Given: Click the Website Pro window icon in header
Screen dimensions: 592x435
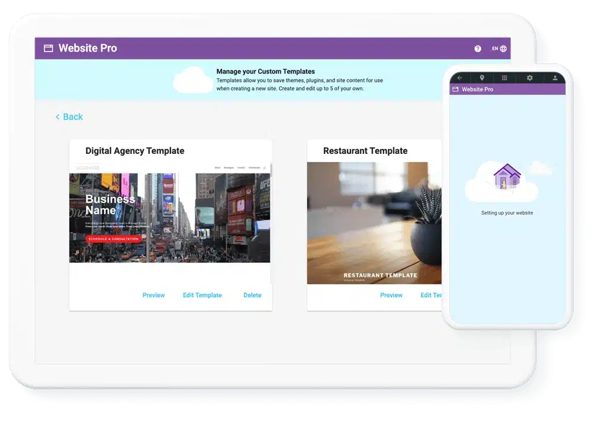Looking at the screenshot, I should (49, 49).
